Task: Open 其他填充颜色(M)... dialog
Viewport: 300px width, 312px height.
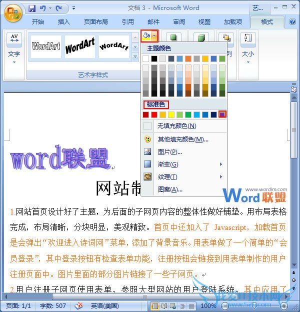Action: 184,139
